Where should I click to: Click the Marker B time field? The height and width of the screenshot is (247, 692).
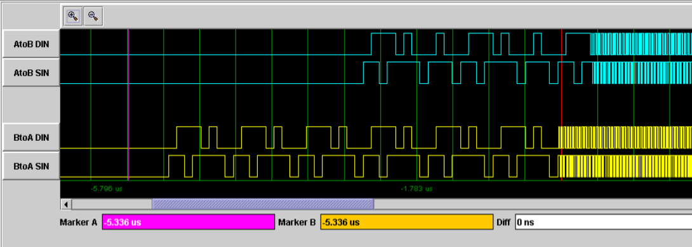click(x=406, y=222)
